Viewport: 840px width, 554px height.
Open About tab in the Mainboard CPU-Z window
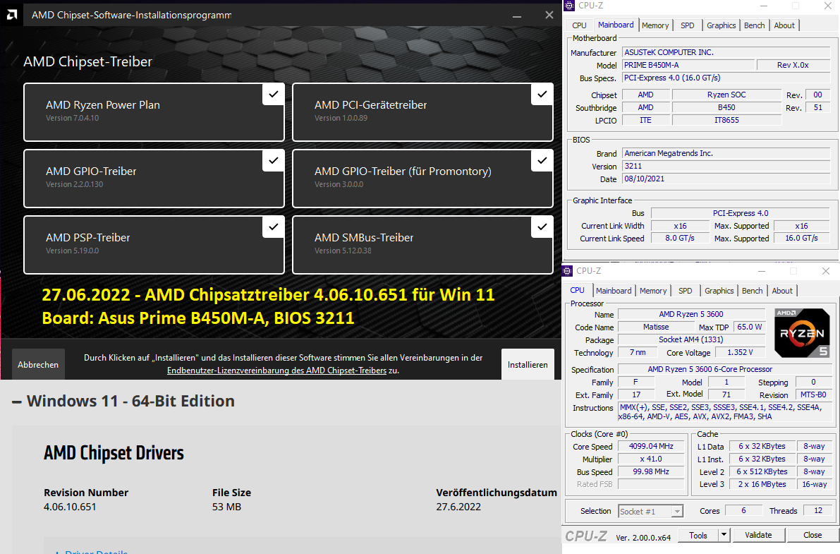(784, 25)
